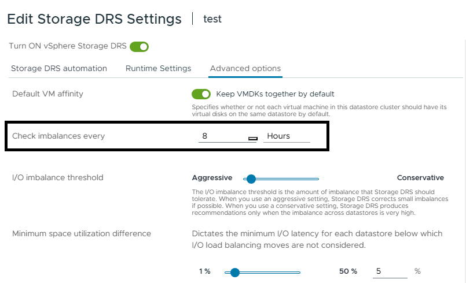Image resolution: width=466 pixels, height=283 pixels.
Task: Click the 'Check imbalances every' row label
Action: 58,136
